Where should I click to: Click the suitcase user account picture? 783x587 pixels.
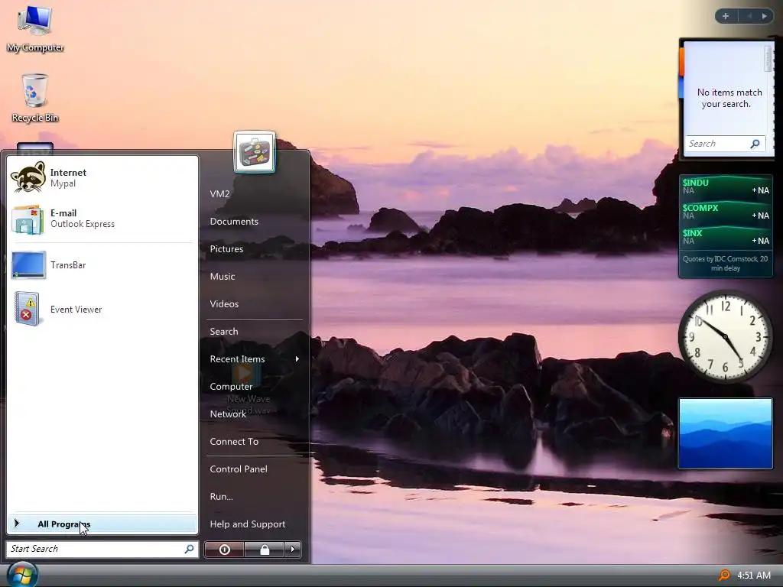[255, 152]
